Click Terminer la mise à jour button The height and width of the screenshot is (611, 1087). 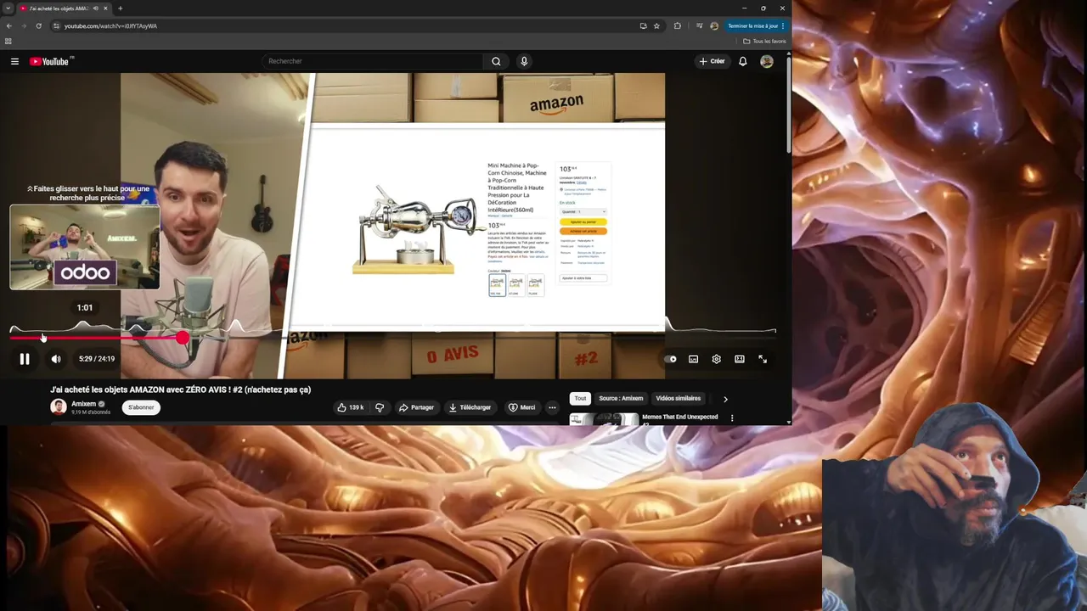[x=756, y=26]
